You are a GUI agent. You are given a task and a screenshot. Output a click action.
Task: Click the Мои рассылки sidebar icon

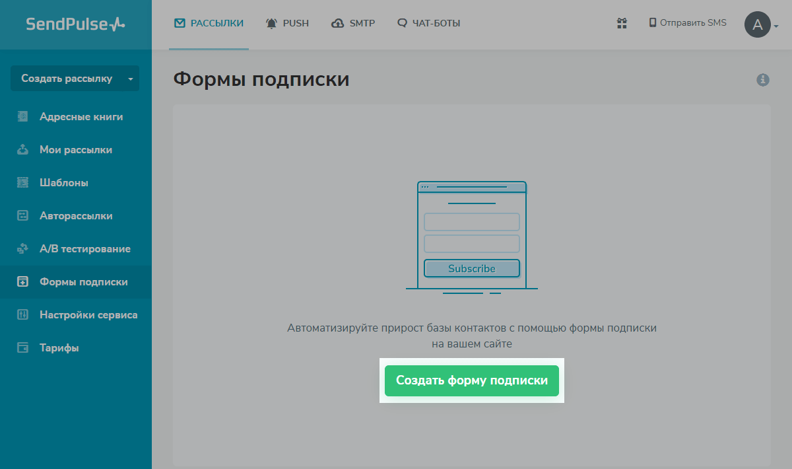(x=23, y=149)
